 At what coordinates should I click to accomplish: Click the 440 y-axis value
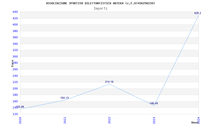tap(15, 12)
